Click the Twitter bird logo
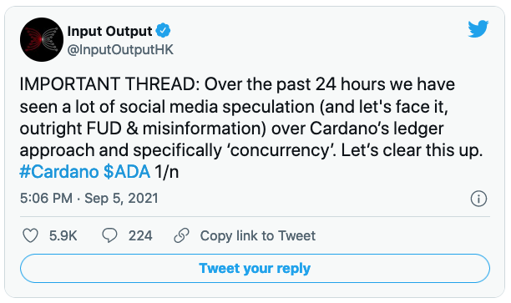Viewport: 511px width, 303px height. 478,28
